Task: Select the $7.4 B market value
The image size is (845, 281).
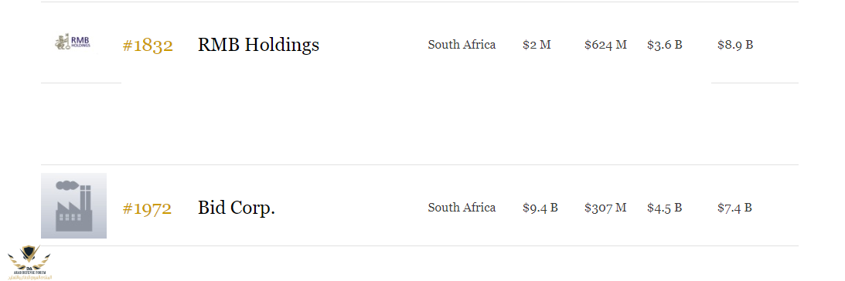Action: coord(734,207)
